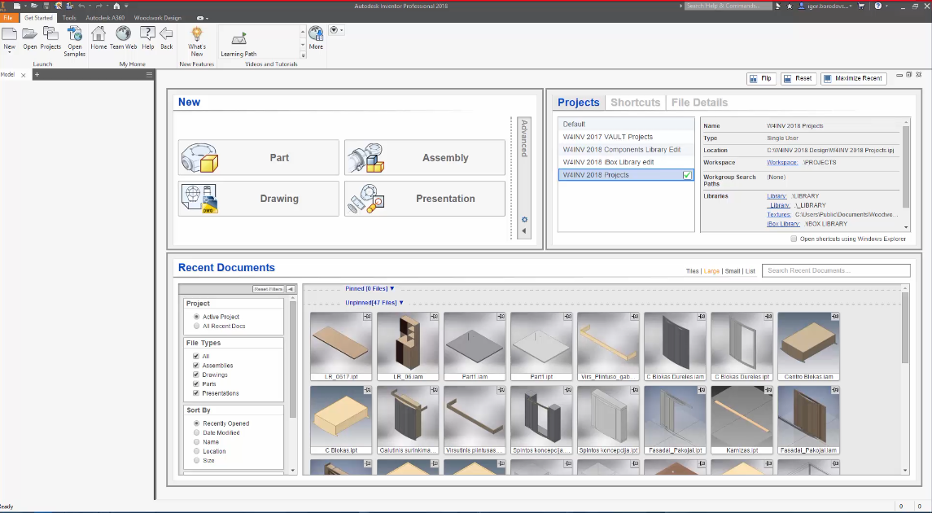932x513 pixels.
Task: Click the Home ribbon icon
Action: [98, 34]
